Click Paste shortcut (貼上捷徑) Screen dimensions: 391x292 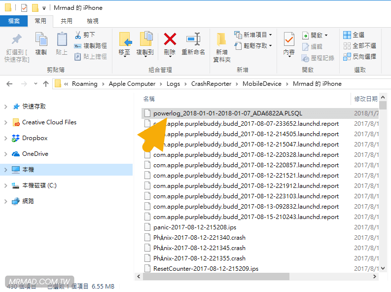point(91,57)
